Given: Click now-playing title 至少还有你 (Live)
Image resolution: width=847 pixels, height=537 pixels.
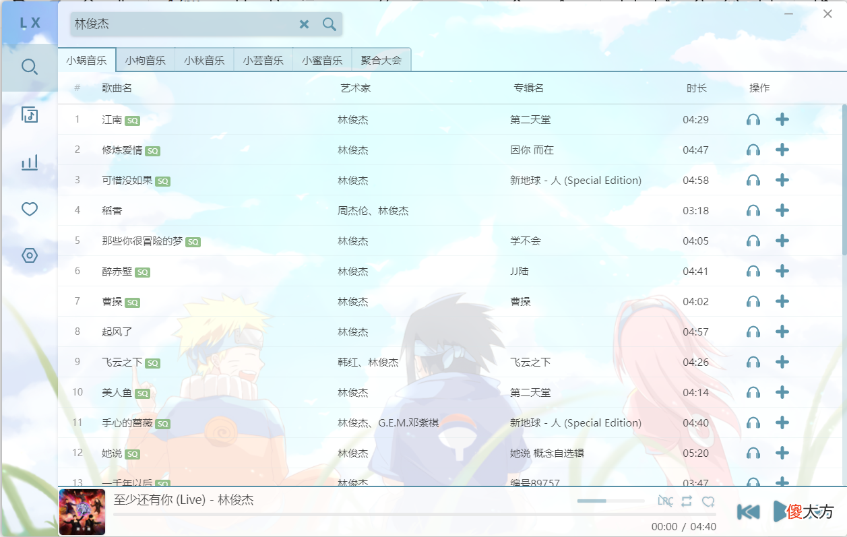Looking at the screenshot, I should pos(160,500).
